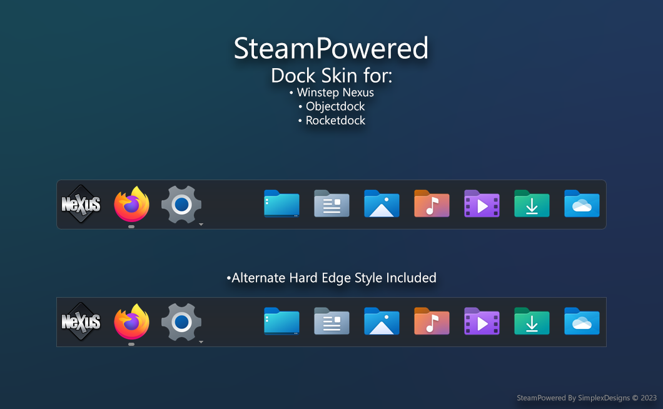The image size is (663, 409).
Task: Open the Music folder in the hard-edge dock
Action: coord(432,321)
